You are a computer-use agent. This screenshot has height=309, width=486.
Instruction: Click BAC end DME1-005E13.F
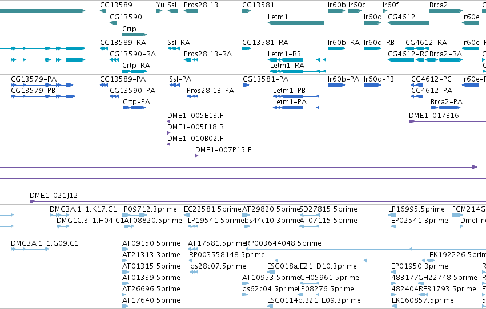pos(168,121)
